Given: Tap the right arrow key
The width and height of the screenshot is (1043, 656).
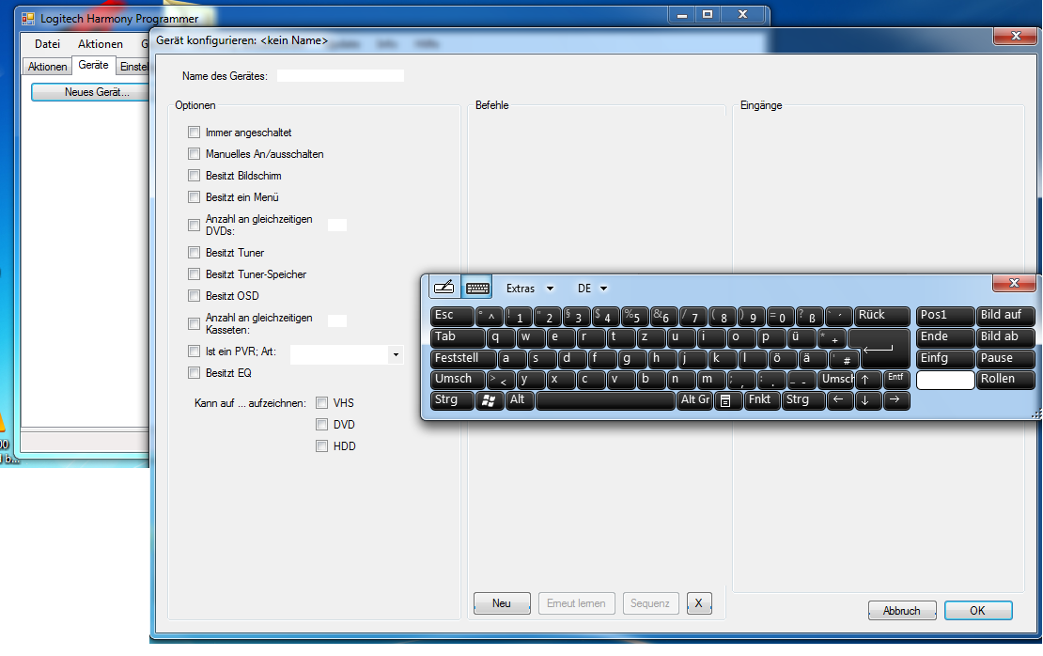Looking at the screenshot, I should [x=895, y=399].
